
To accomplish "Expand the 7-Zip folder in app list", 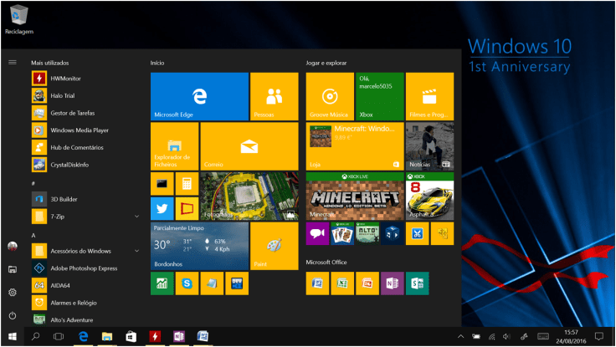I will click(136, 217).
